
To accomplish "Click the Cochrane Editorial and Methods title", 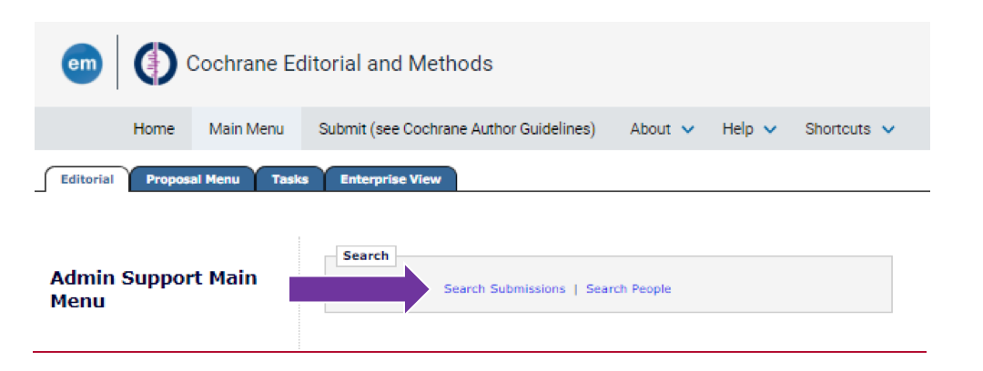I will click(339, 64).
